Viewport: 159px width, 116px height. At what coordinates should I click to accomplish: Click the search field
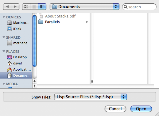139,7
